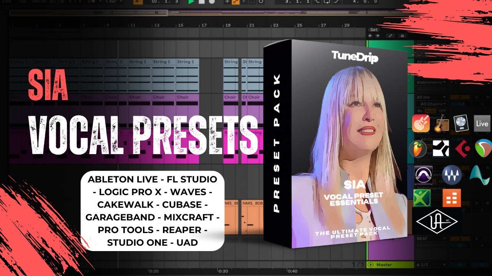Click the Reaper icon
The width and height of the screenshot is (492, 276).
(483, 148)
